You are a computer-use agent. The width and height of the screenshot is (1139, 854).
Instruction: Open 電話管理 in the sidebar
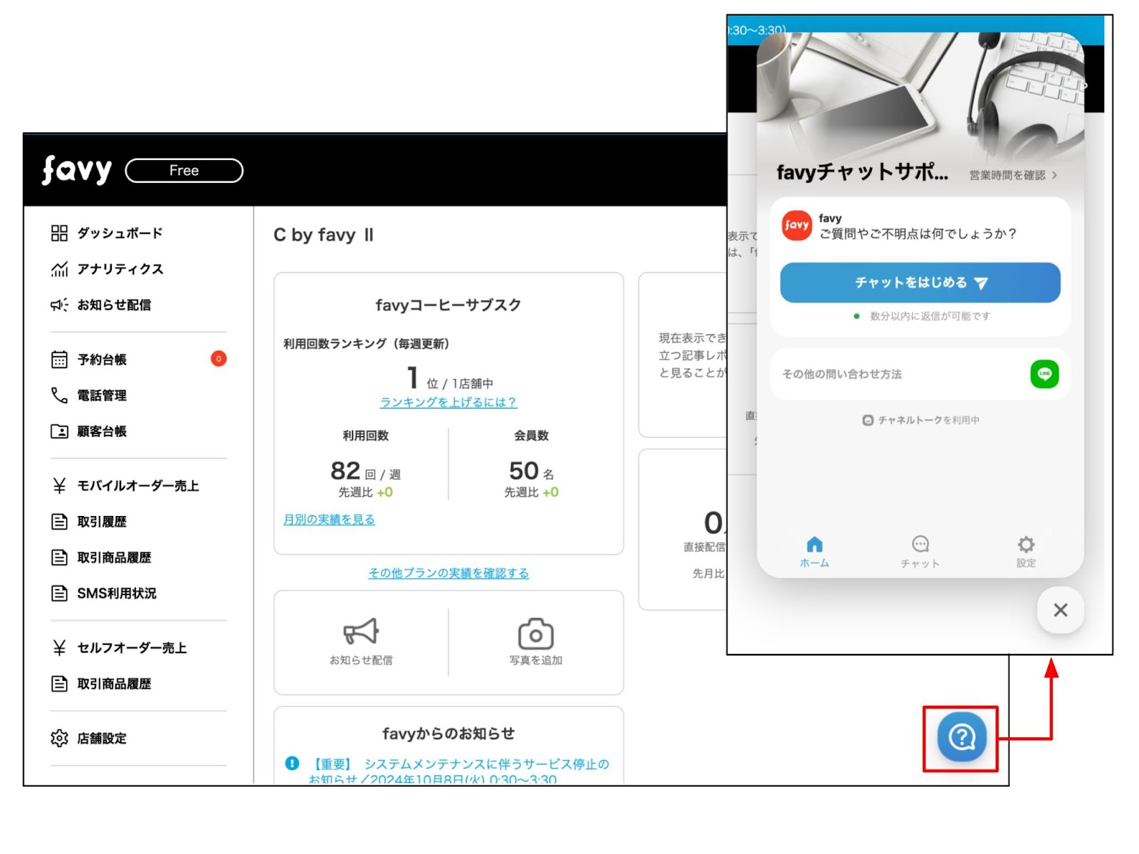click(102, 395)
